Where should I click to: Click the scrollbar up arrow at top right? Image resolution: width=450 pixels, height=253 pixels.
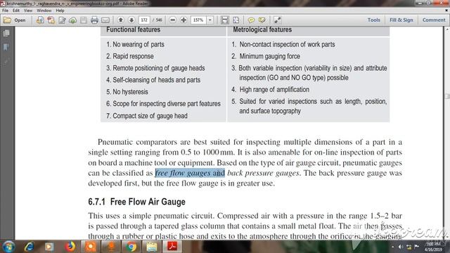[447, 30]
